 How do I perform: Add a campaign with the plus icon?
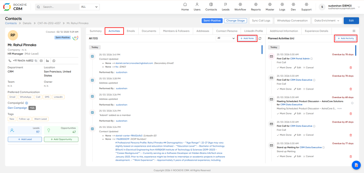click(26, 103)
